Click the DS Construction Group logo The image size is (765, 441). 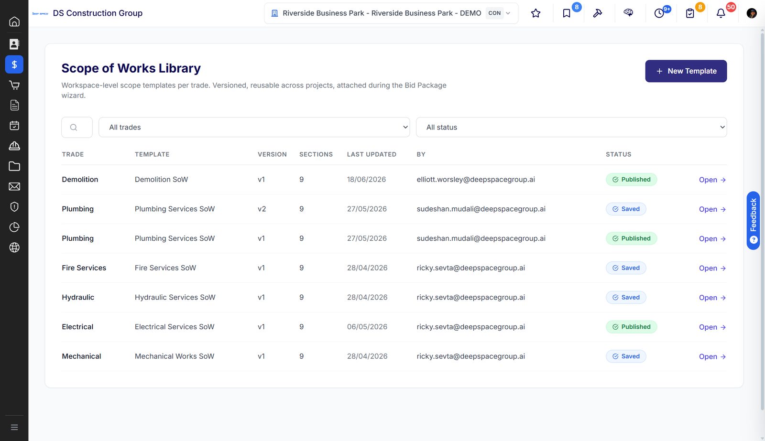40,13
